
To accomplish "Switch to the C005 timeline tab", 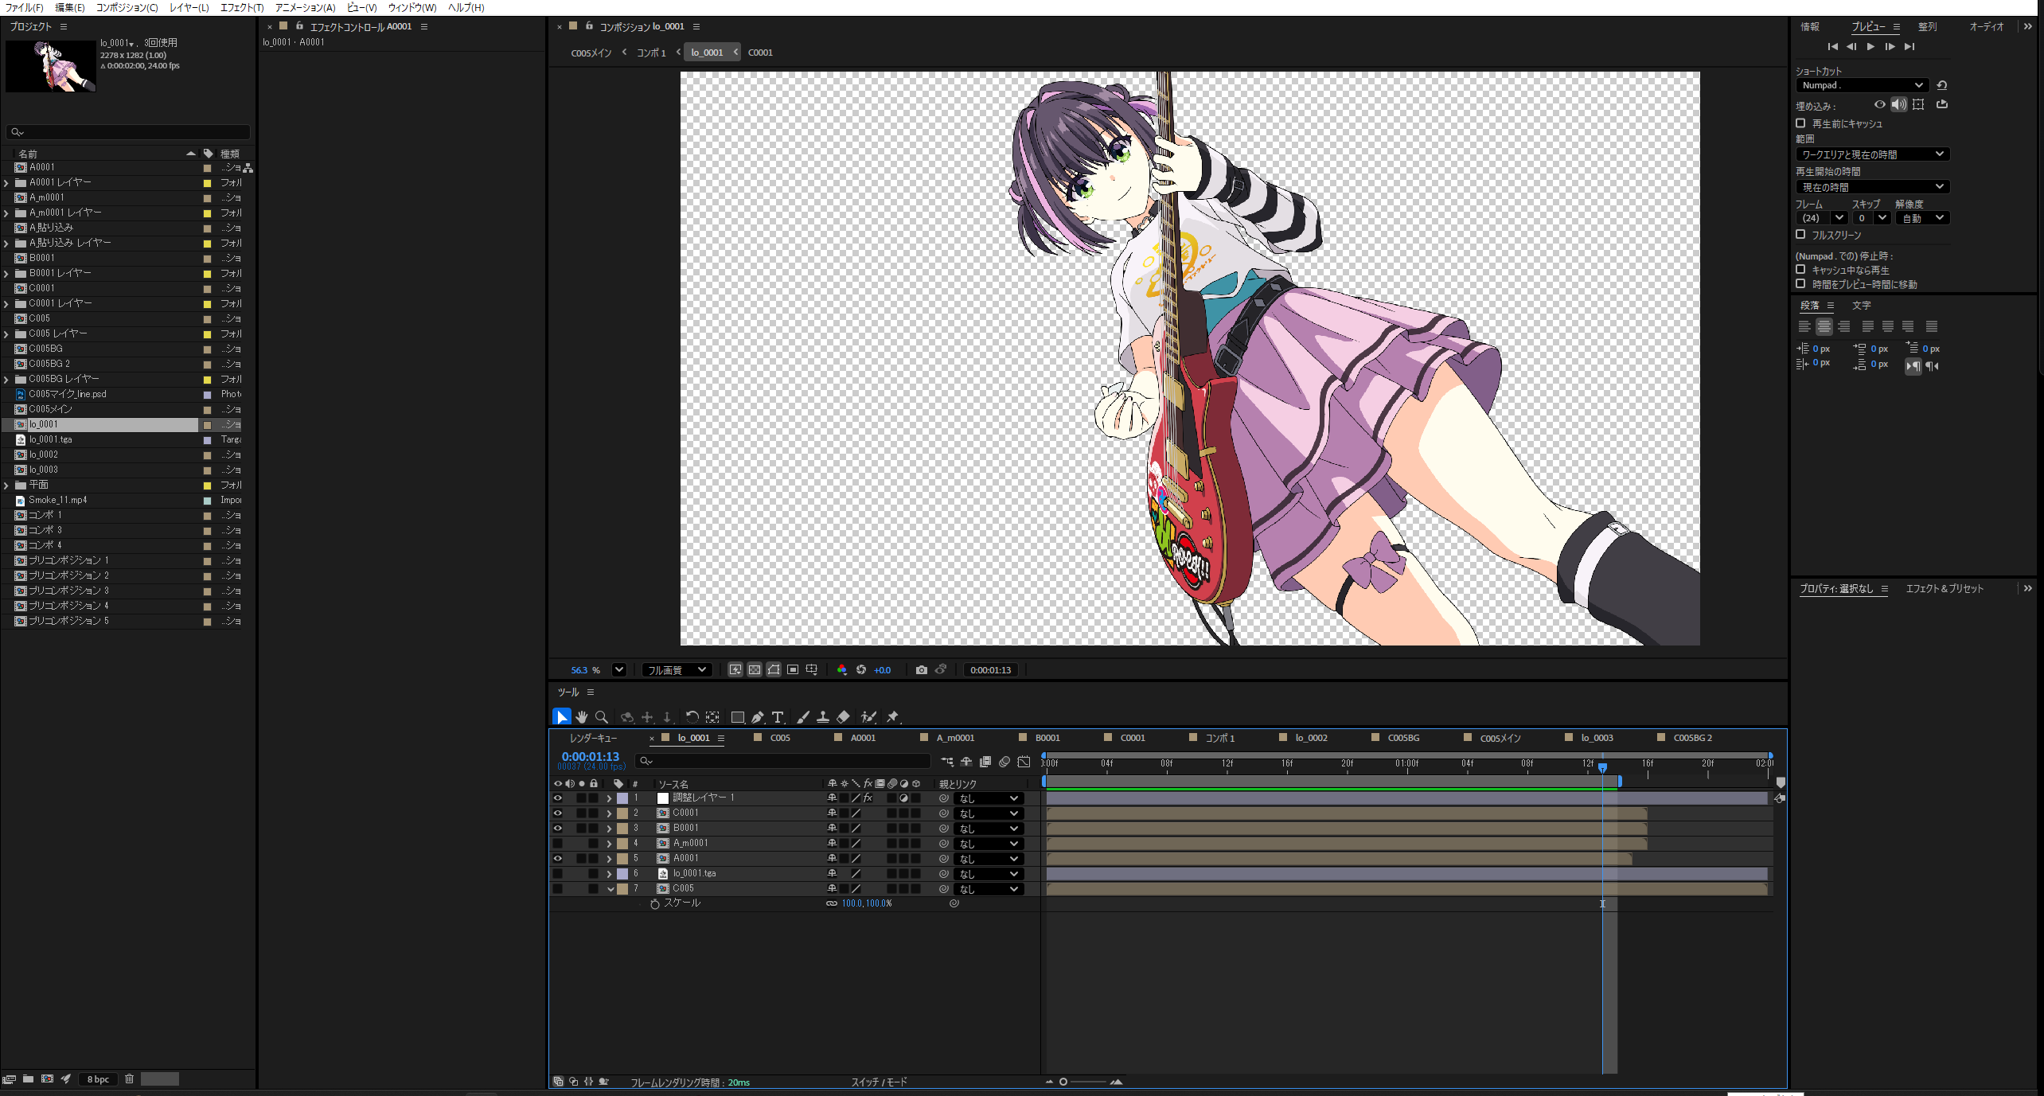I will pos(779,738).
